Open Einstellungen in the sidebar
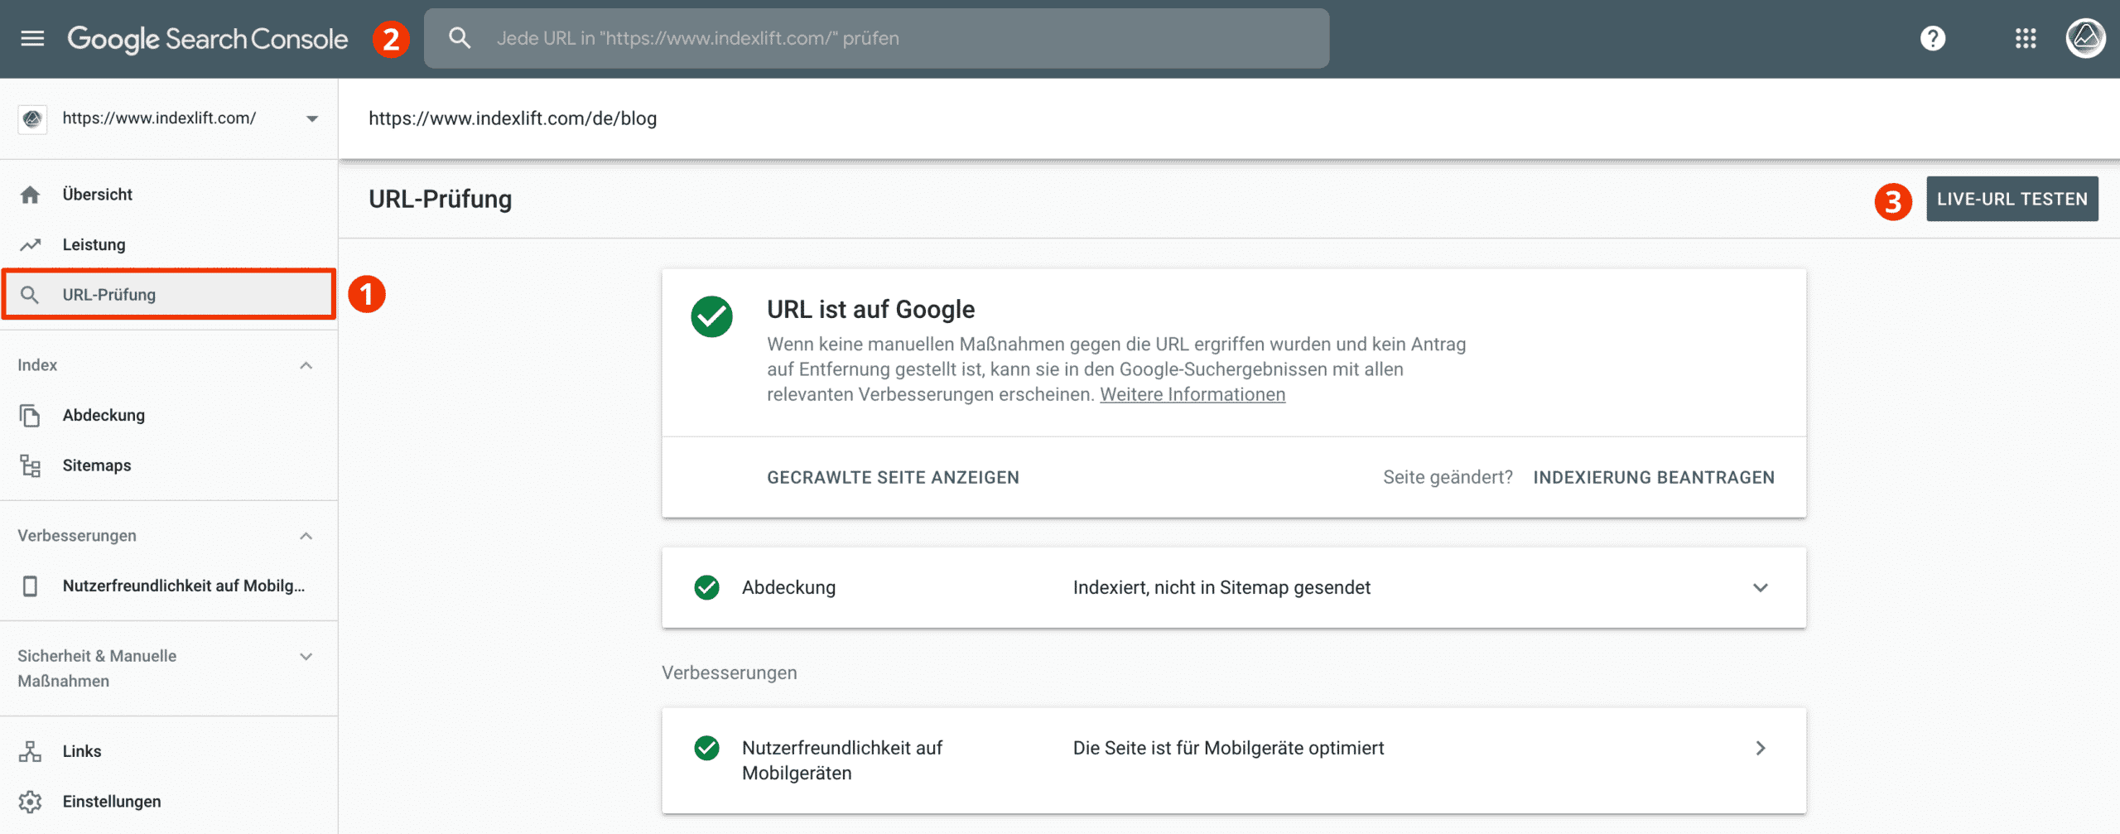The image size is (2120, 834). point(169,802)
